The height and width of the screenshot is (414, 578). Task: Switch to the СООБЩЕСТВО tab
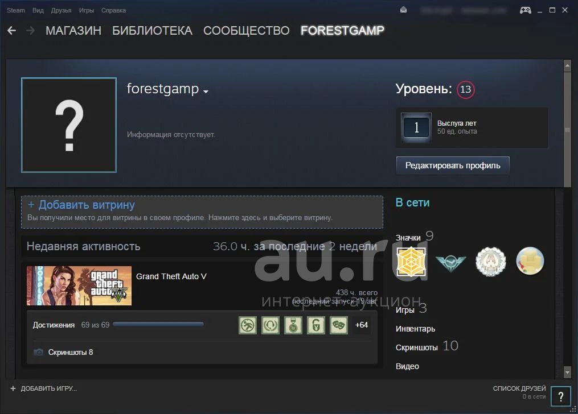pyautogui.click(x=246, y=31)
